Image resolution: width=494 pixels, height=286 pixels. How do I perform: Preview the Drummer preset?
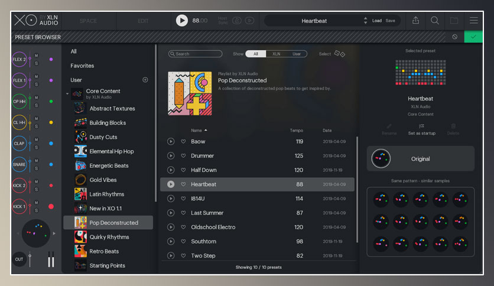[x=171, y=155]
